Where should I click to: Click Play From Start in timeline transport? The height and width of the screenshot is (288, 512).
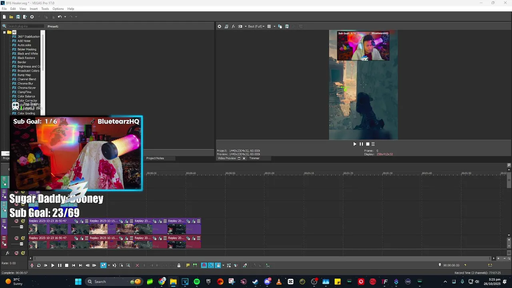(x=46, y=265)
